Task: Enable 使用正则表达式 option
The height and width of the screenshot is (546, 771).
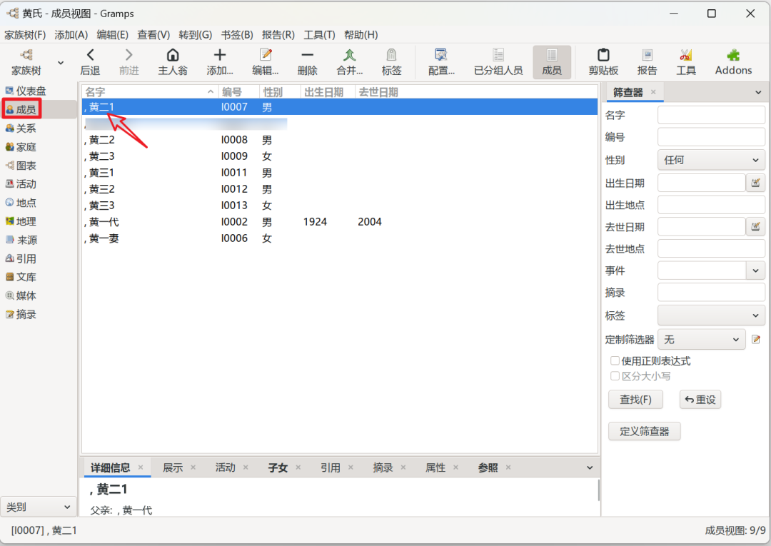Action: coord(615,360)
